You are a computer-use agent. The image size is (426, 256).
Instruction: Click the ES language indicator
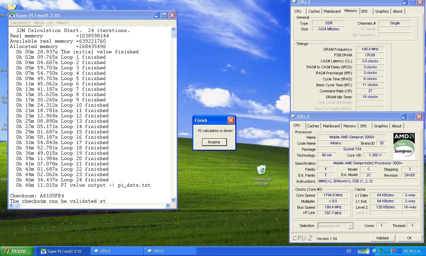[349, 251]
